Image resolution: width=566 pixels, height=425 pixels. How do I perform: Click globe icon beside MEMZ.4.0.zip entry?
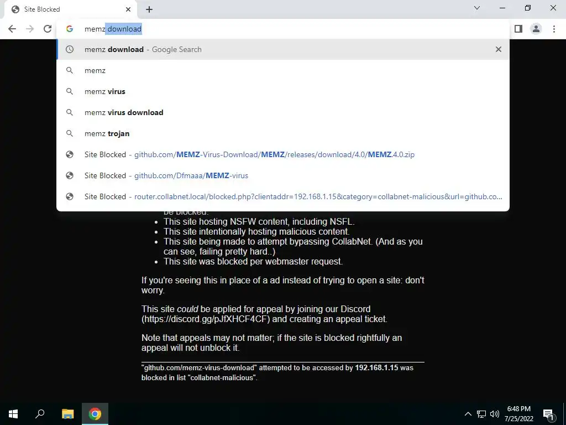tap(70, 154)
